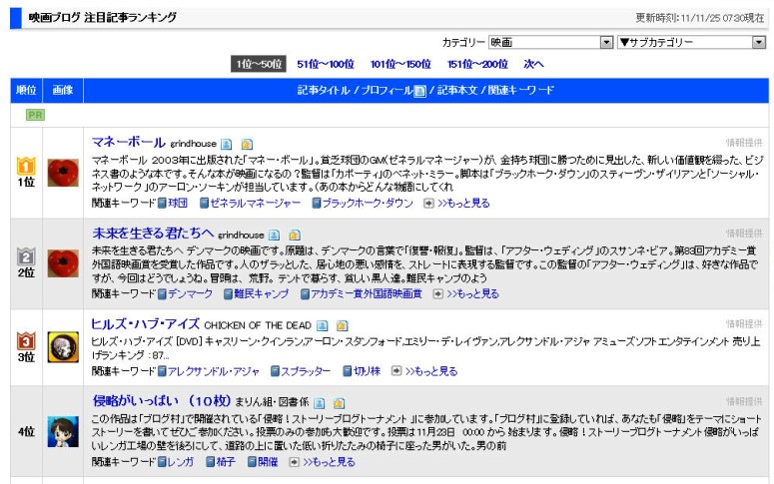Click 情報提供 in the 侵略がいっぱい row
This screenshot has height=484, width=774.
click(x=744, y=401)
